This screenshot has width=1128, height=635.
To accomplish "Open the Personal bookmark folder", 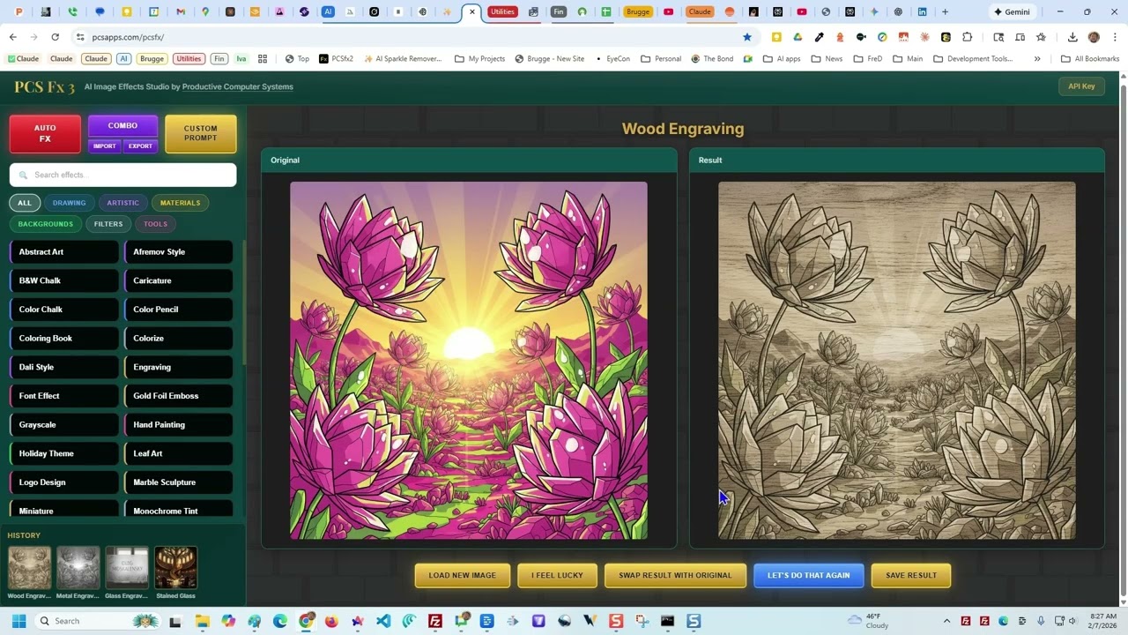I will (x=661, y=59).
